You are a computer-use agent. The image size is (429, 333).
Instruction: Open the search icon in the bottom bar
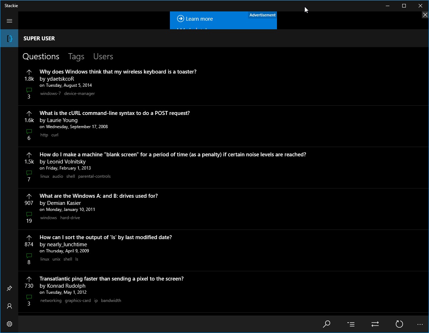[x=326, y=324]
